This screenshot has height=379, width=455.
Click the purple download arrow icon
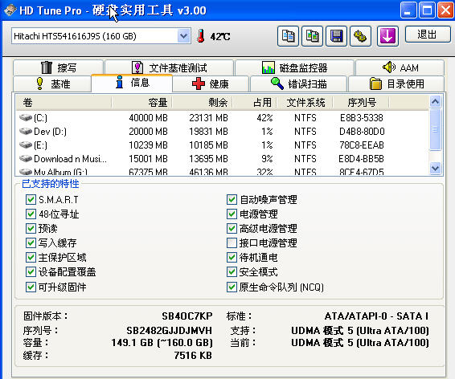click(x=387, y=36)
